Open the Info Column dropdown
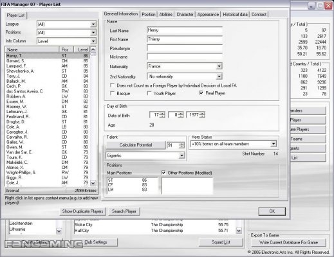Image resolution: width=334 pixels, height=257 pixels. click(93, 41)
